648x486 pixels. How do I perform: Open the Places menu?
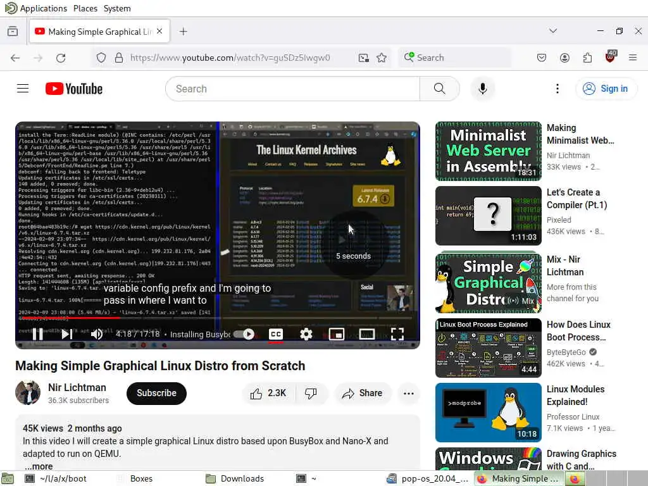click(x=85, y=8)
